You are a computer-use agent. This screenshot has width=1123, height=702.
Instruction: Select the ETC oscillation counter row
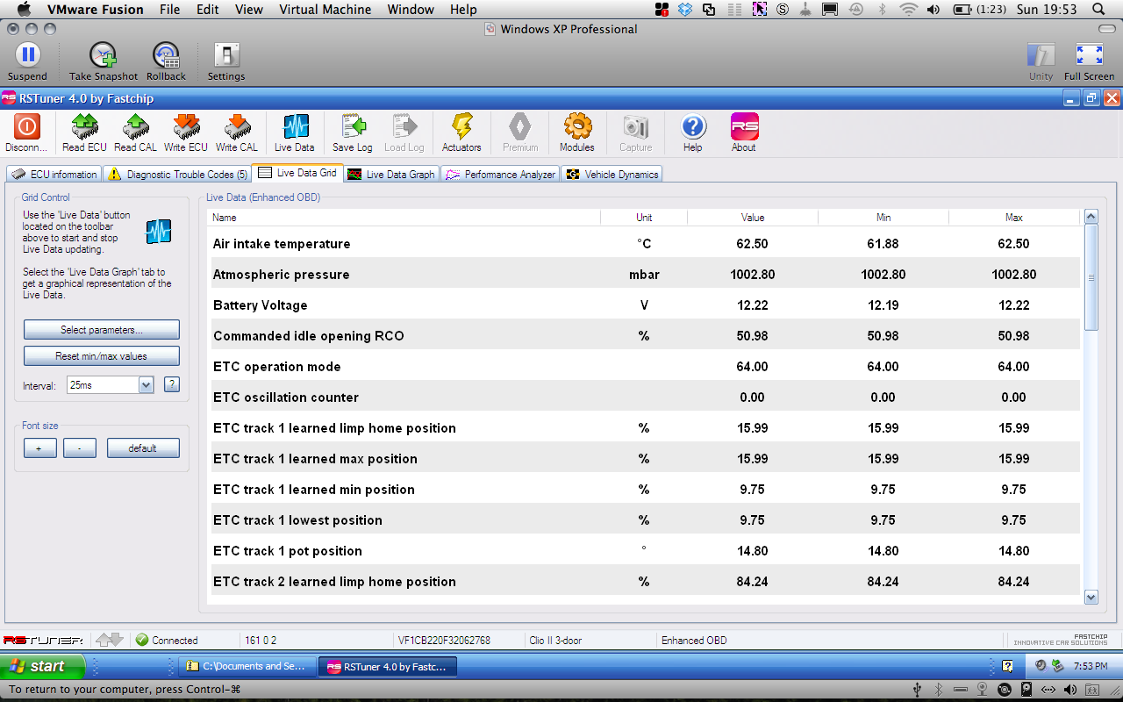pyautogui.click(x=644, y=398)
